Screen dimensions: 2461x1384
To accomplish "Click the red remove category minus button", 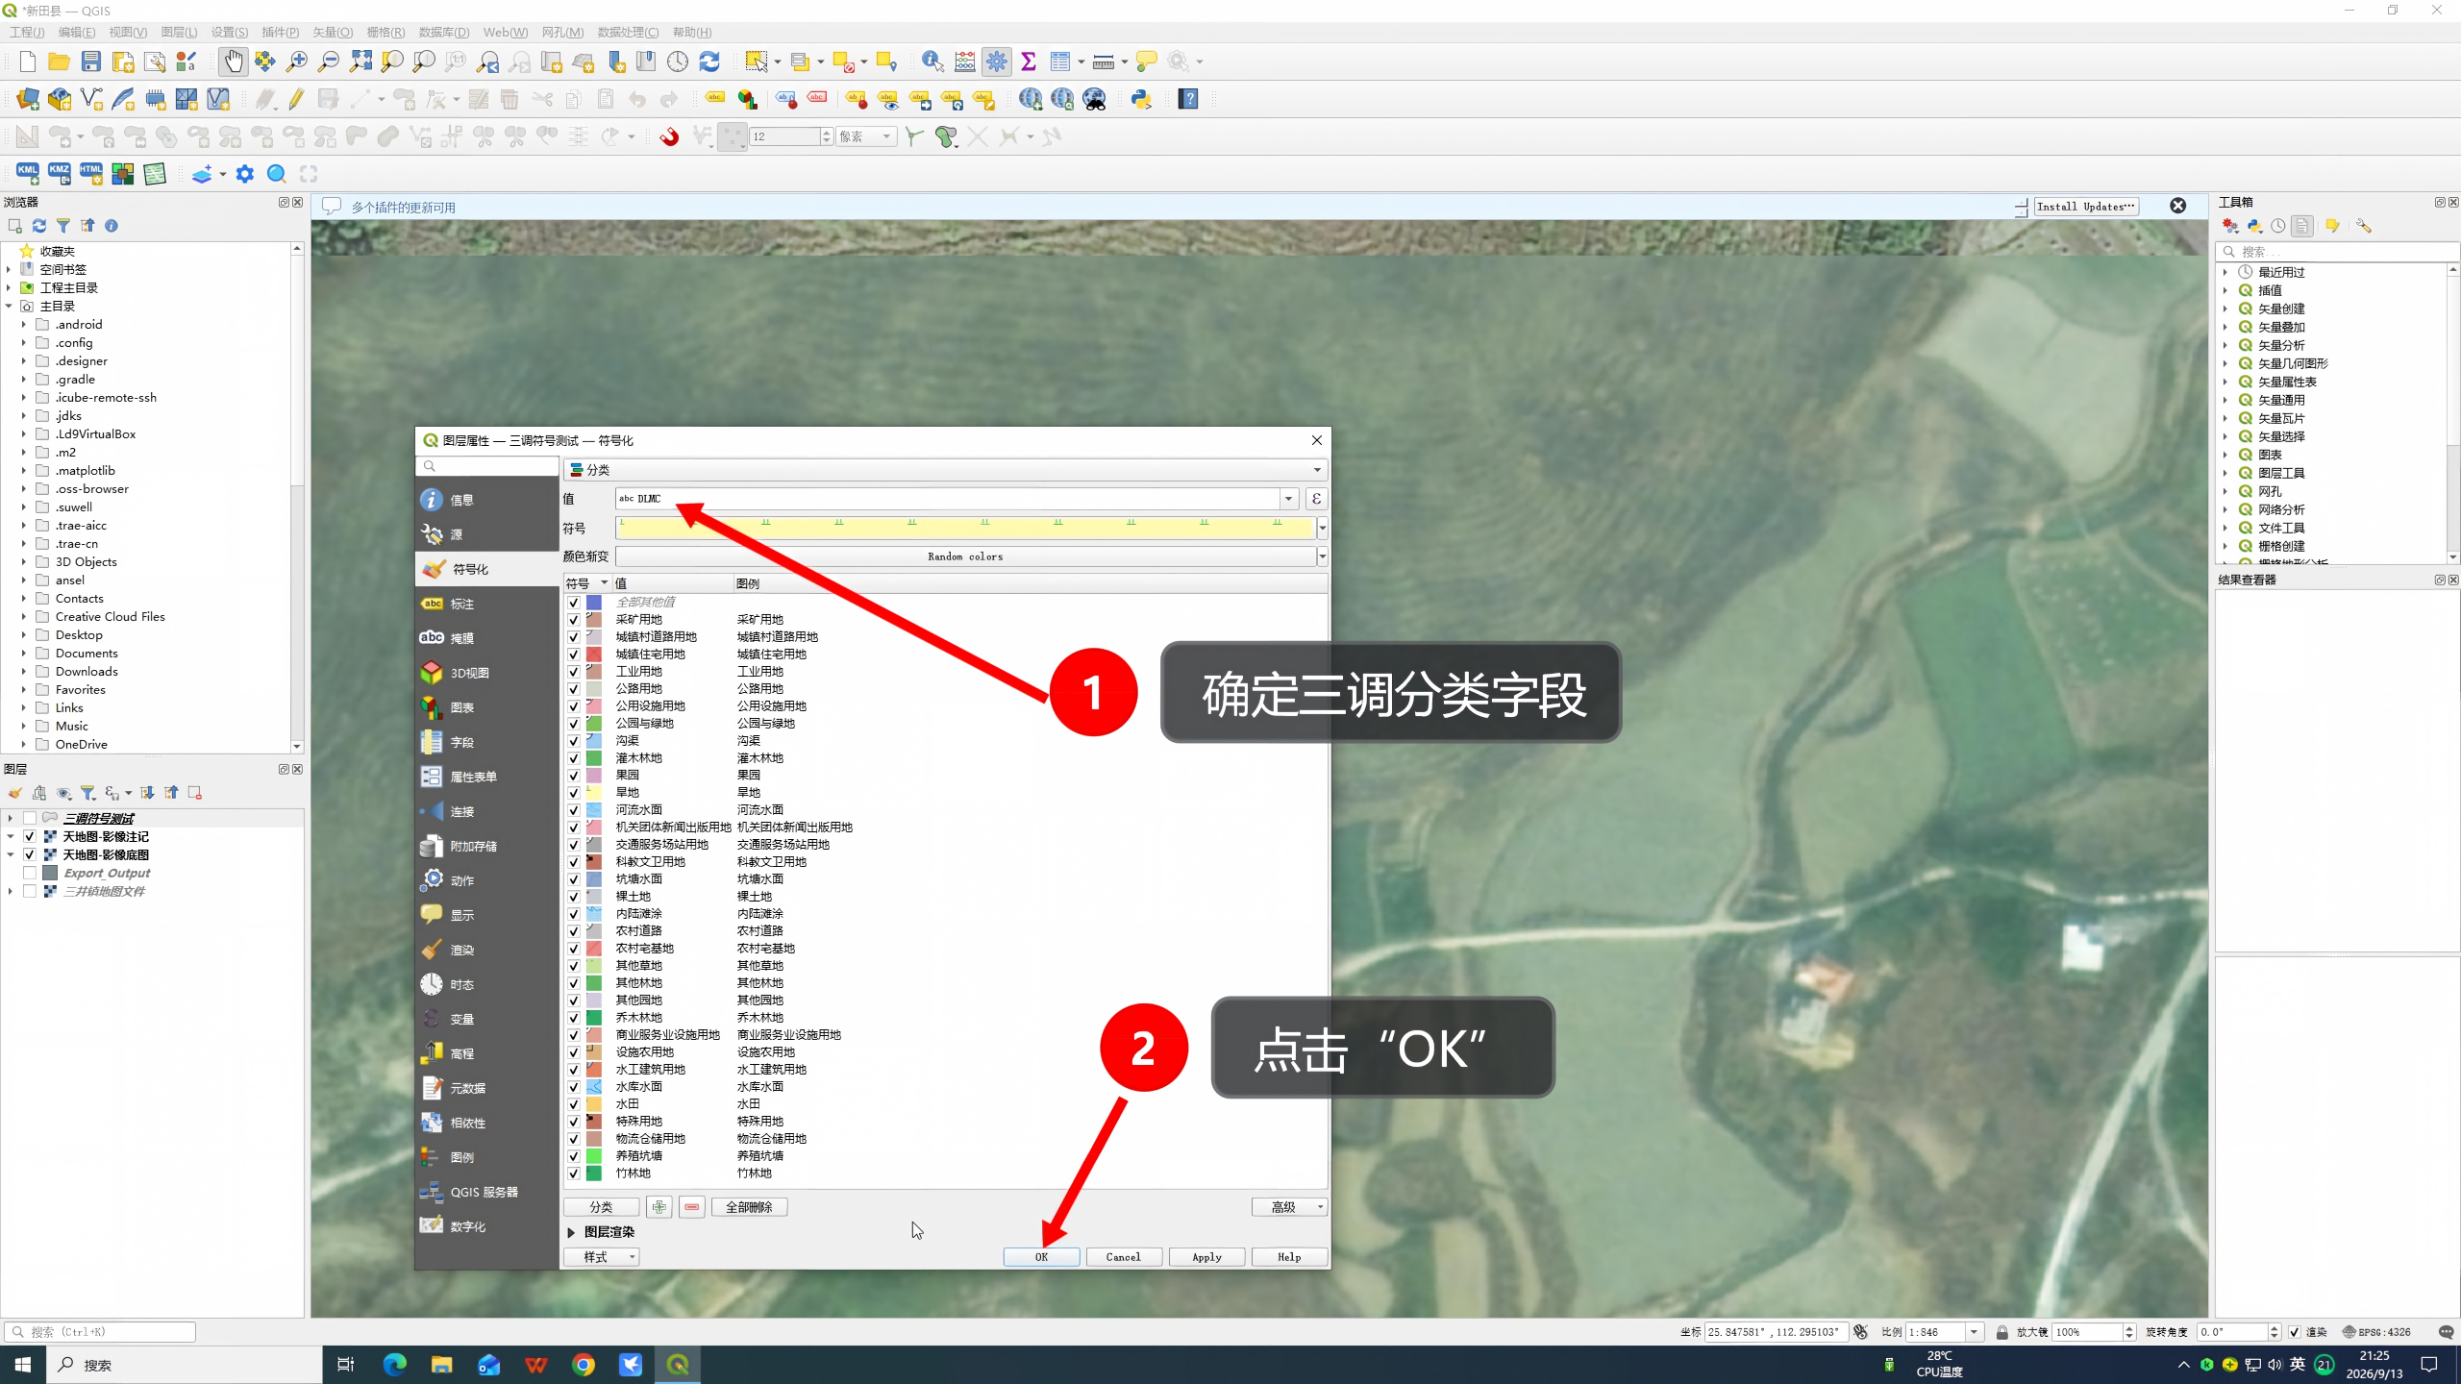I will pyautogui.click(x=691, y=1207).
